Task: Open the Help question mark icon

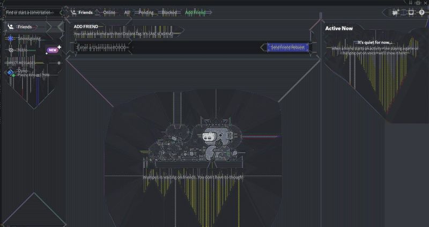Action: pyautogui.click(x=421, y=12)
